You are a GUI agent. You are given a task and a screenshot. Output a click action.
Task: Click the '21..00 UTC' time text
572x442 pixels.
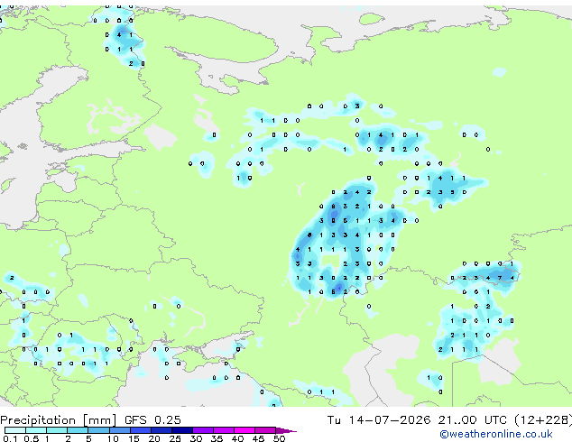coord(473,419)
